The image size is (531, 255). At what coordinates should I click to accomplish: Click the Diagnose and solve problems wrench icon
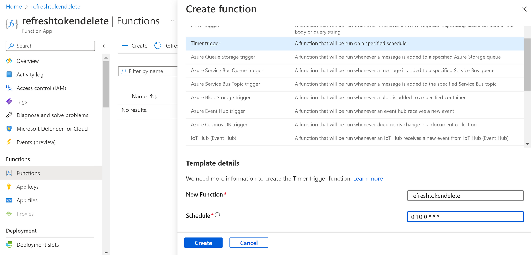click(9, 115)
